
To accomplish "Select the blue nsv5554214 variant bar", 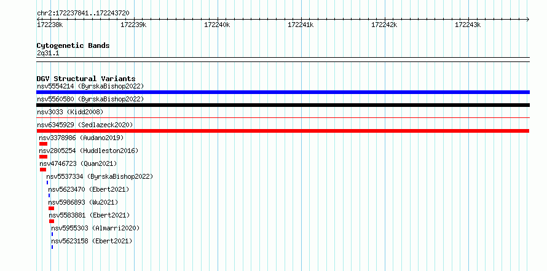I will (x=283, y=92).
